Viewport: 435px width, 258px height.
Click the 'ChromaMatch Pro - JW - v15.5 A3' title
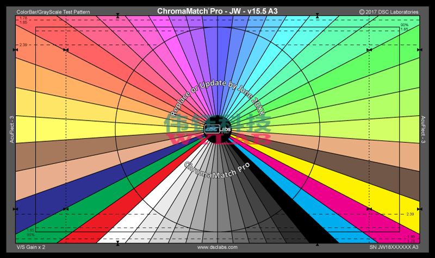click(217, 11)
